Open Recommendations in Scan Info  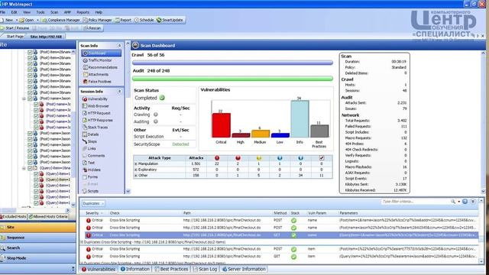100,67
